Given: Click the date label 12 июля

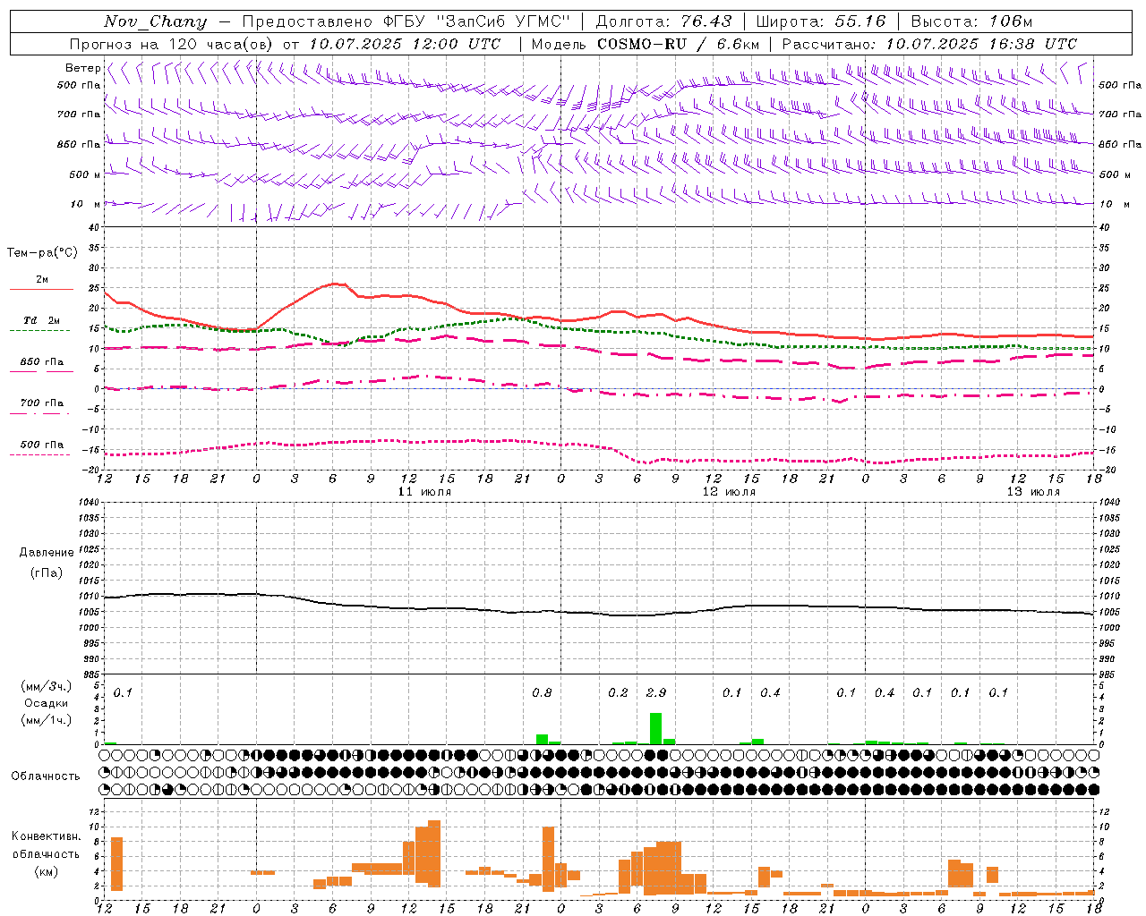Looking at the screenshot, I should coord(729,492).
